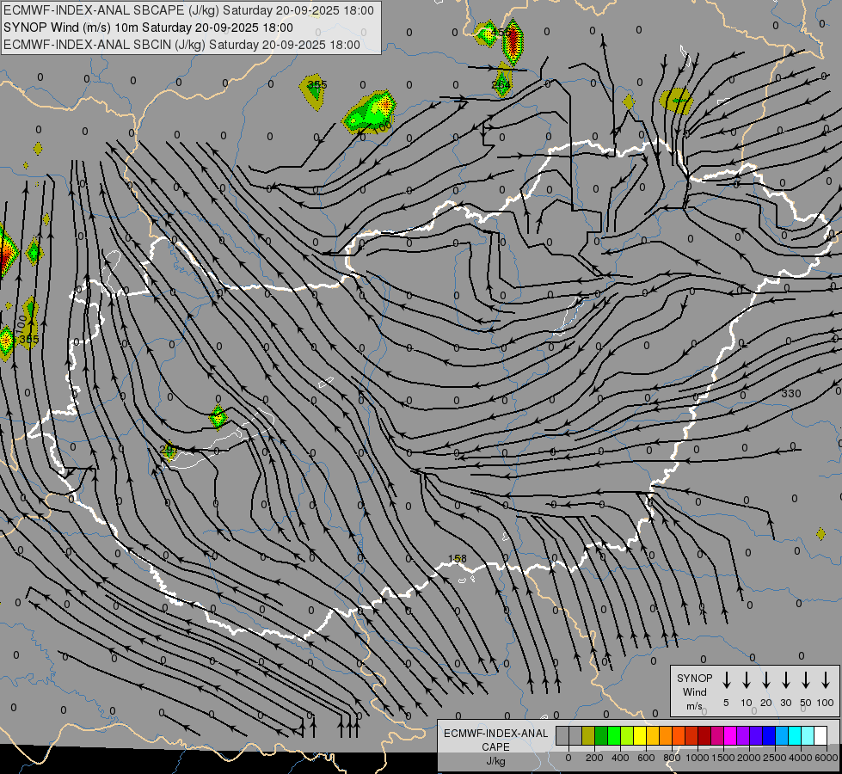Click the 50 m/s wind arrow in legend

point(806,680)
